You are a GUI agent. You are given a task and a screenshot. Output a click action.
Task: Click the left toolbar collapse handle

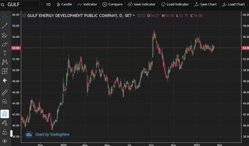(x=12, y=133)
